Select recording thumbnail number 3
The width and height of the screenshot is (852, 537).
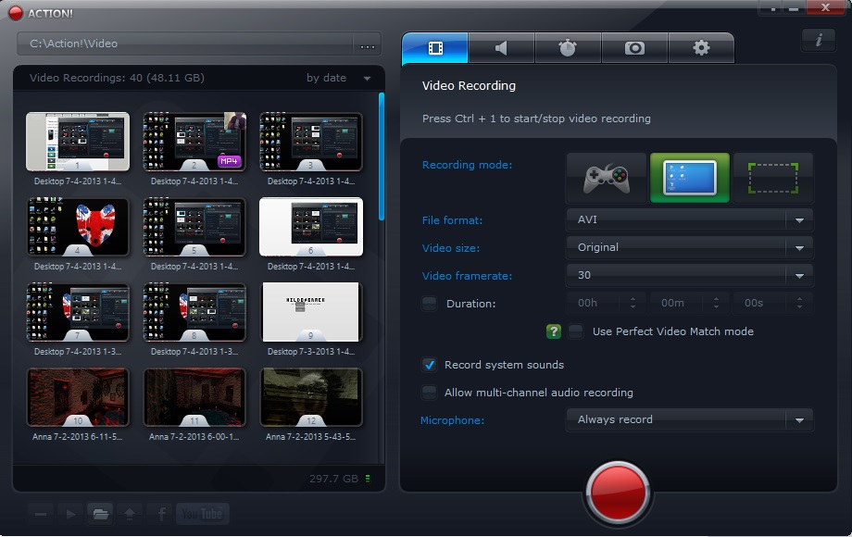point(311,142)
